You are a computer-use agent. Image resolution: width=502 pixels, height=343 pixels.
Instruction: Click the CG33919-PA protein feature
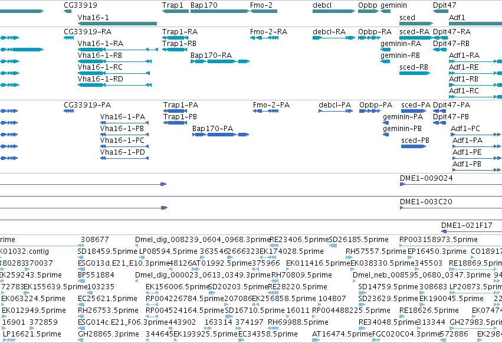(68, 111)
